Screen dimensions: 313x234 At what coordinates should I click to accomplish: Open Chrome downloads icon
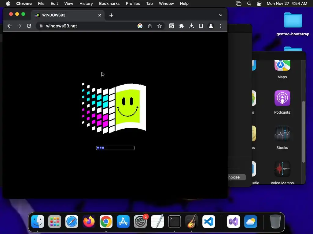pyautogui.click(x=191, y=26)
